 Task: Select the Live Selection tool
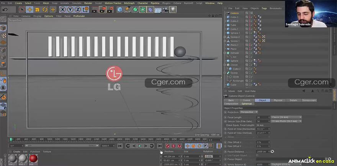point(22,10)
